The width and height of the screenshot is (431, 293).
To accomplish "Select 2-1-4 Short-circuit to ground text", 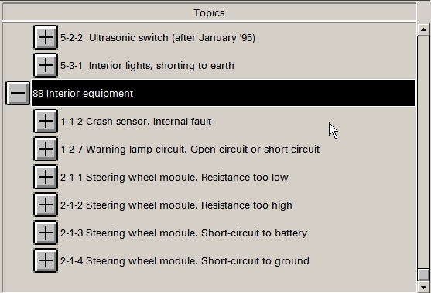I will (x=185, y=260).
